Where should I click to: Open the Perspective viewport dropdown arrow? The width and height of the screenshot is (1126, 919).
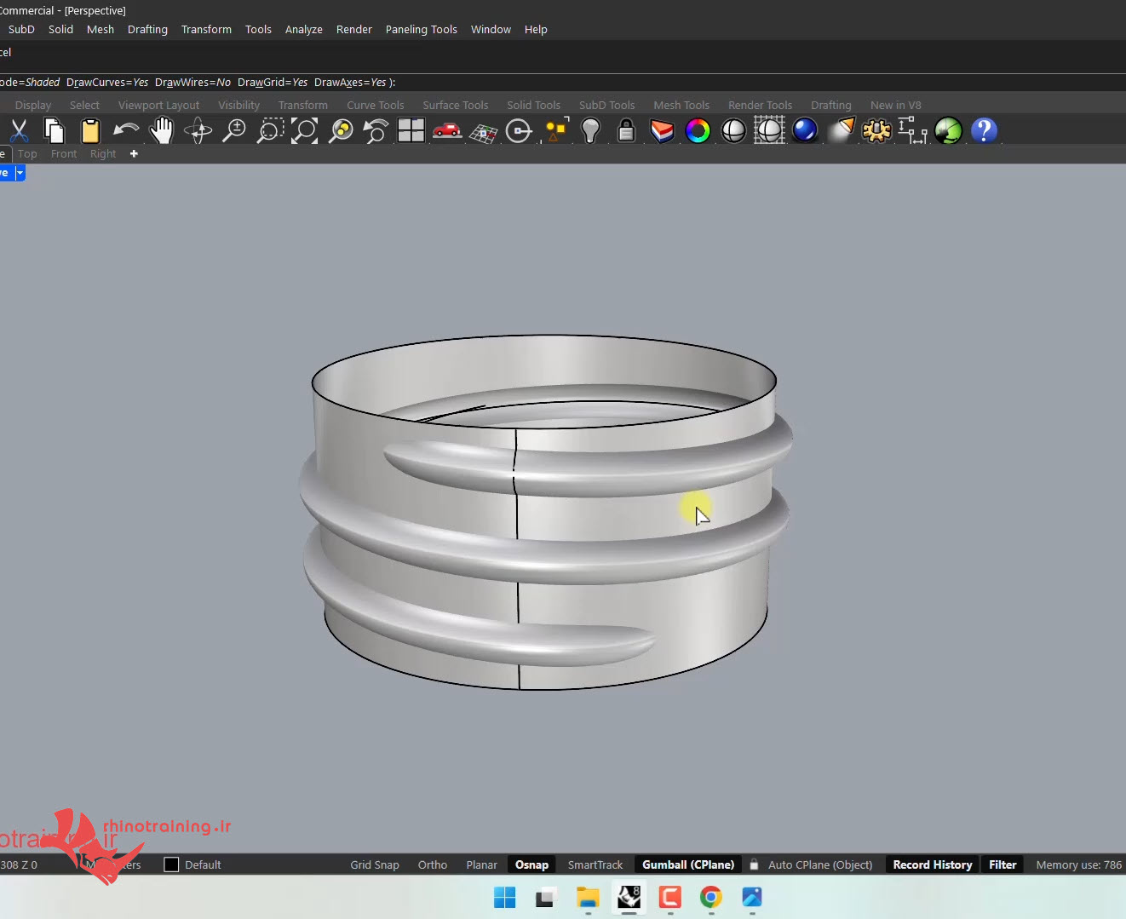click(x=20, y=173)
